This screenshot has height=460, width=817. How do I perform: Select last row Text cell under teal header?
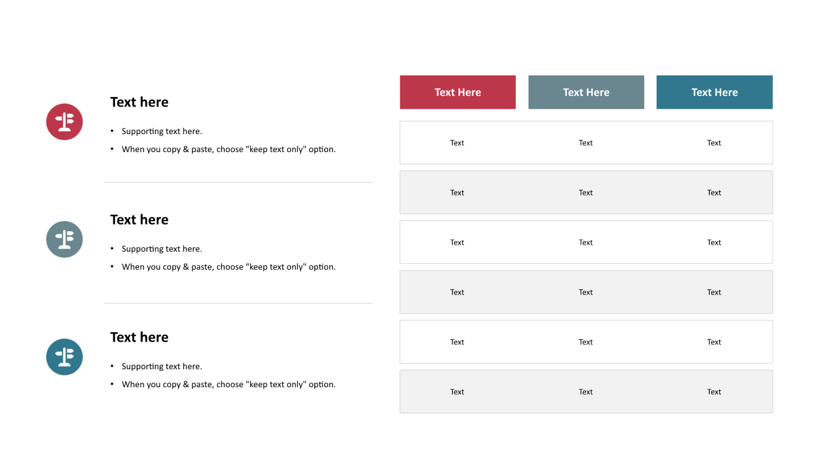point(714,392)
